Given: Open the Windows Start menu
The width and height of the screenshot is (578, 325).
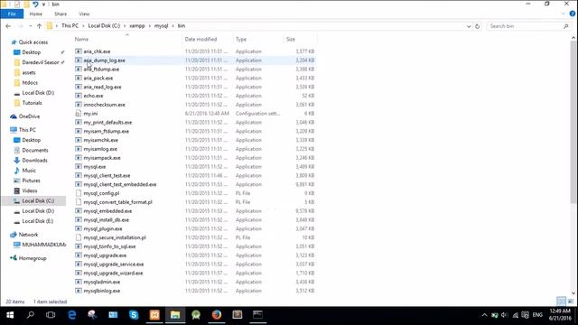Looking at the screenshot, I should [x=10, y=315].
